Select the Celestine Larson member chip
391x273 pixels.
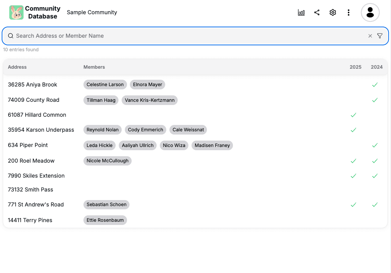click(105, 85)
